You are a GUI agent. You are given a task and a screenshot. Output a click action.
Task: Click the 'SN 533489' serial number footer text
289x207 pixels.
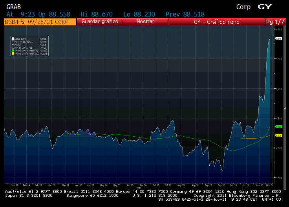[169, 200]
